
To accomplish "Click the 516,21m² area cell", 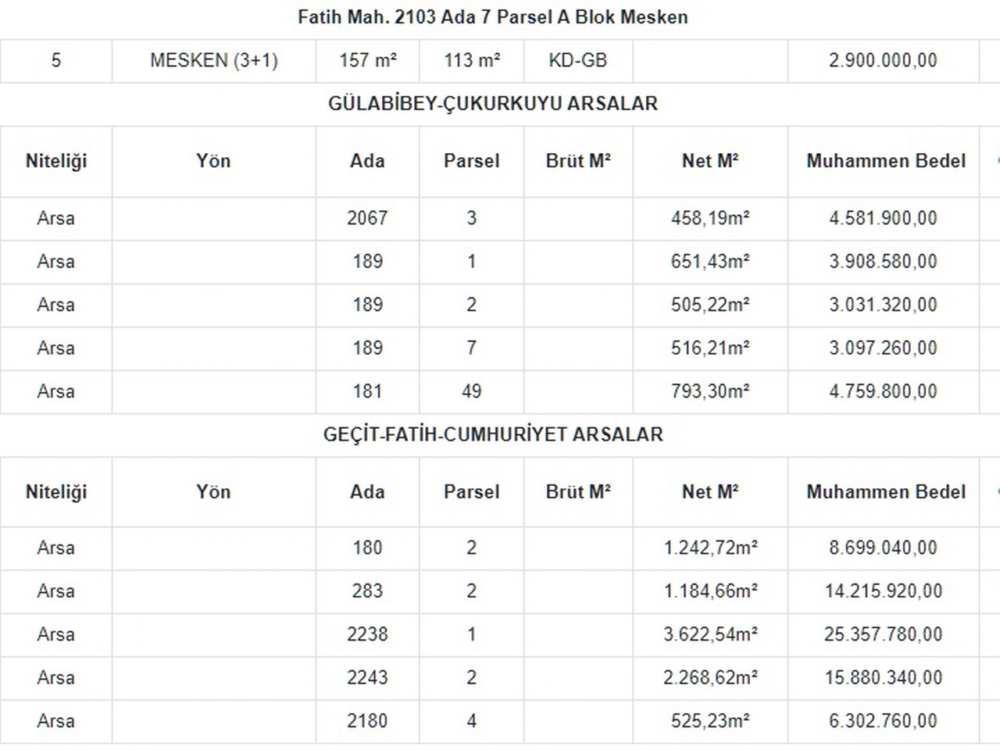I will pyautogui.click(x=710, y=348).
